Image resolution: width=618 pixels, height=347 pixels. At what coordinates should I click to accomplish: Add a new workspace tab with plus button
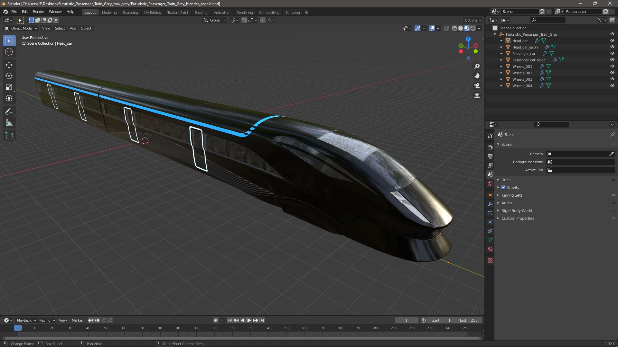(306, 13)
